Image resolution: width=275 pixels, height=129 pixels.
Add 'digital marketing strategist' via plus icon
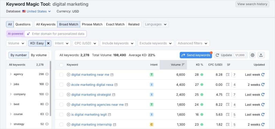point(68,95)
